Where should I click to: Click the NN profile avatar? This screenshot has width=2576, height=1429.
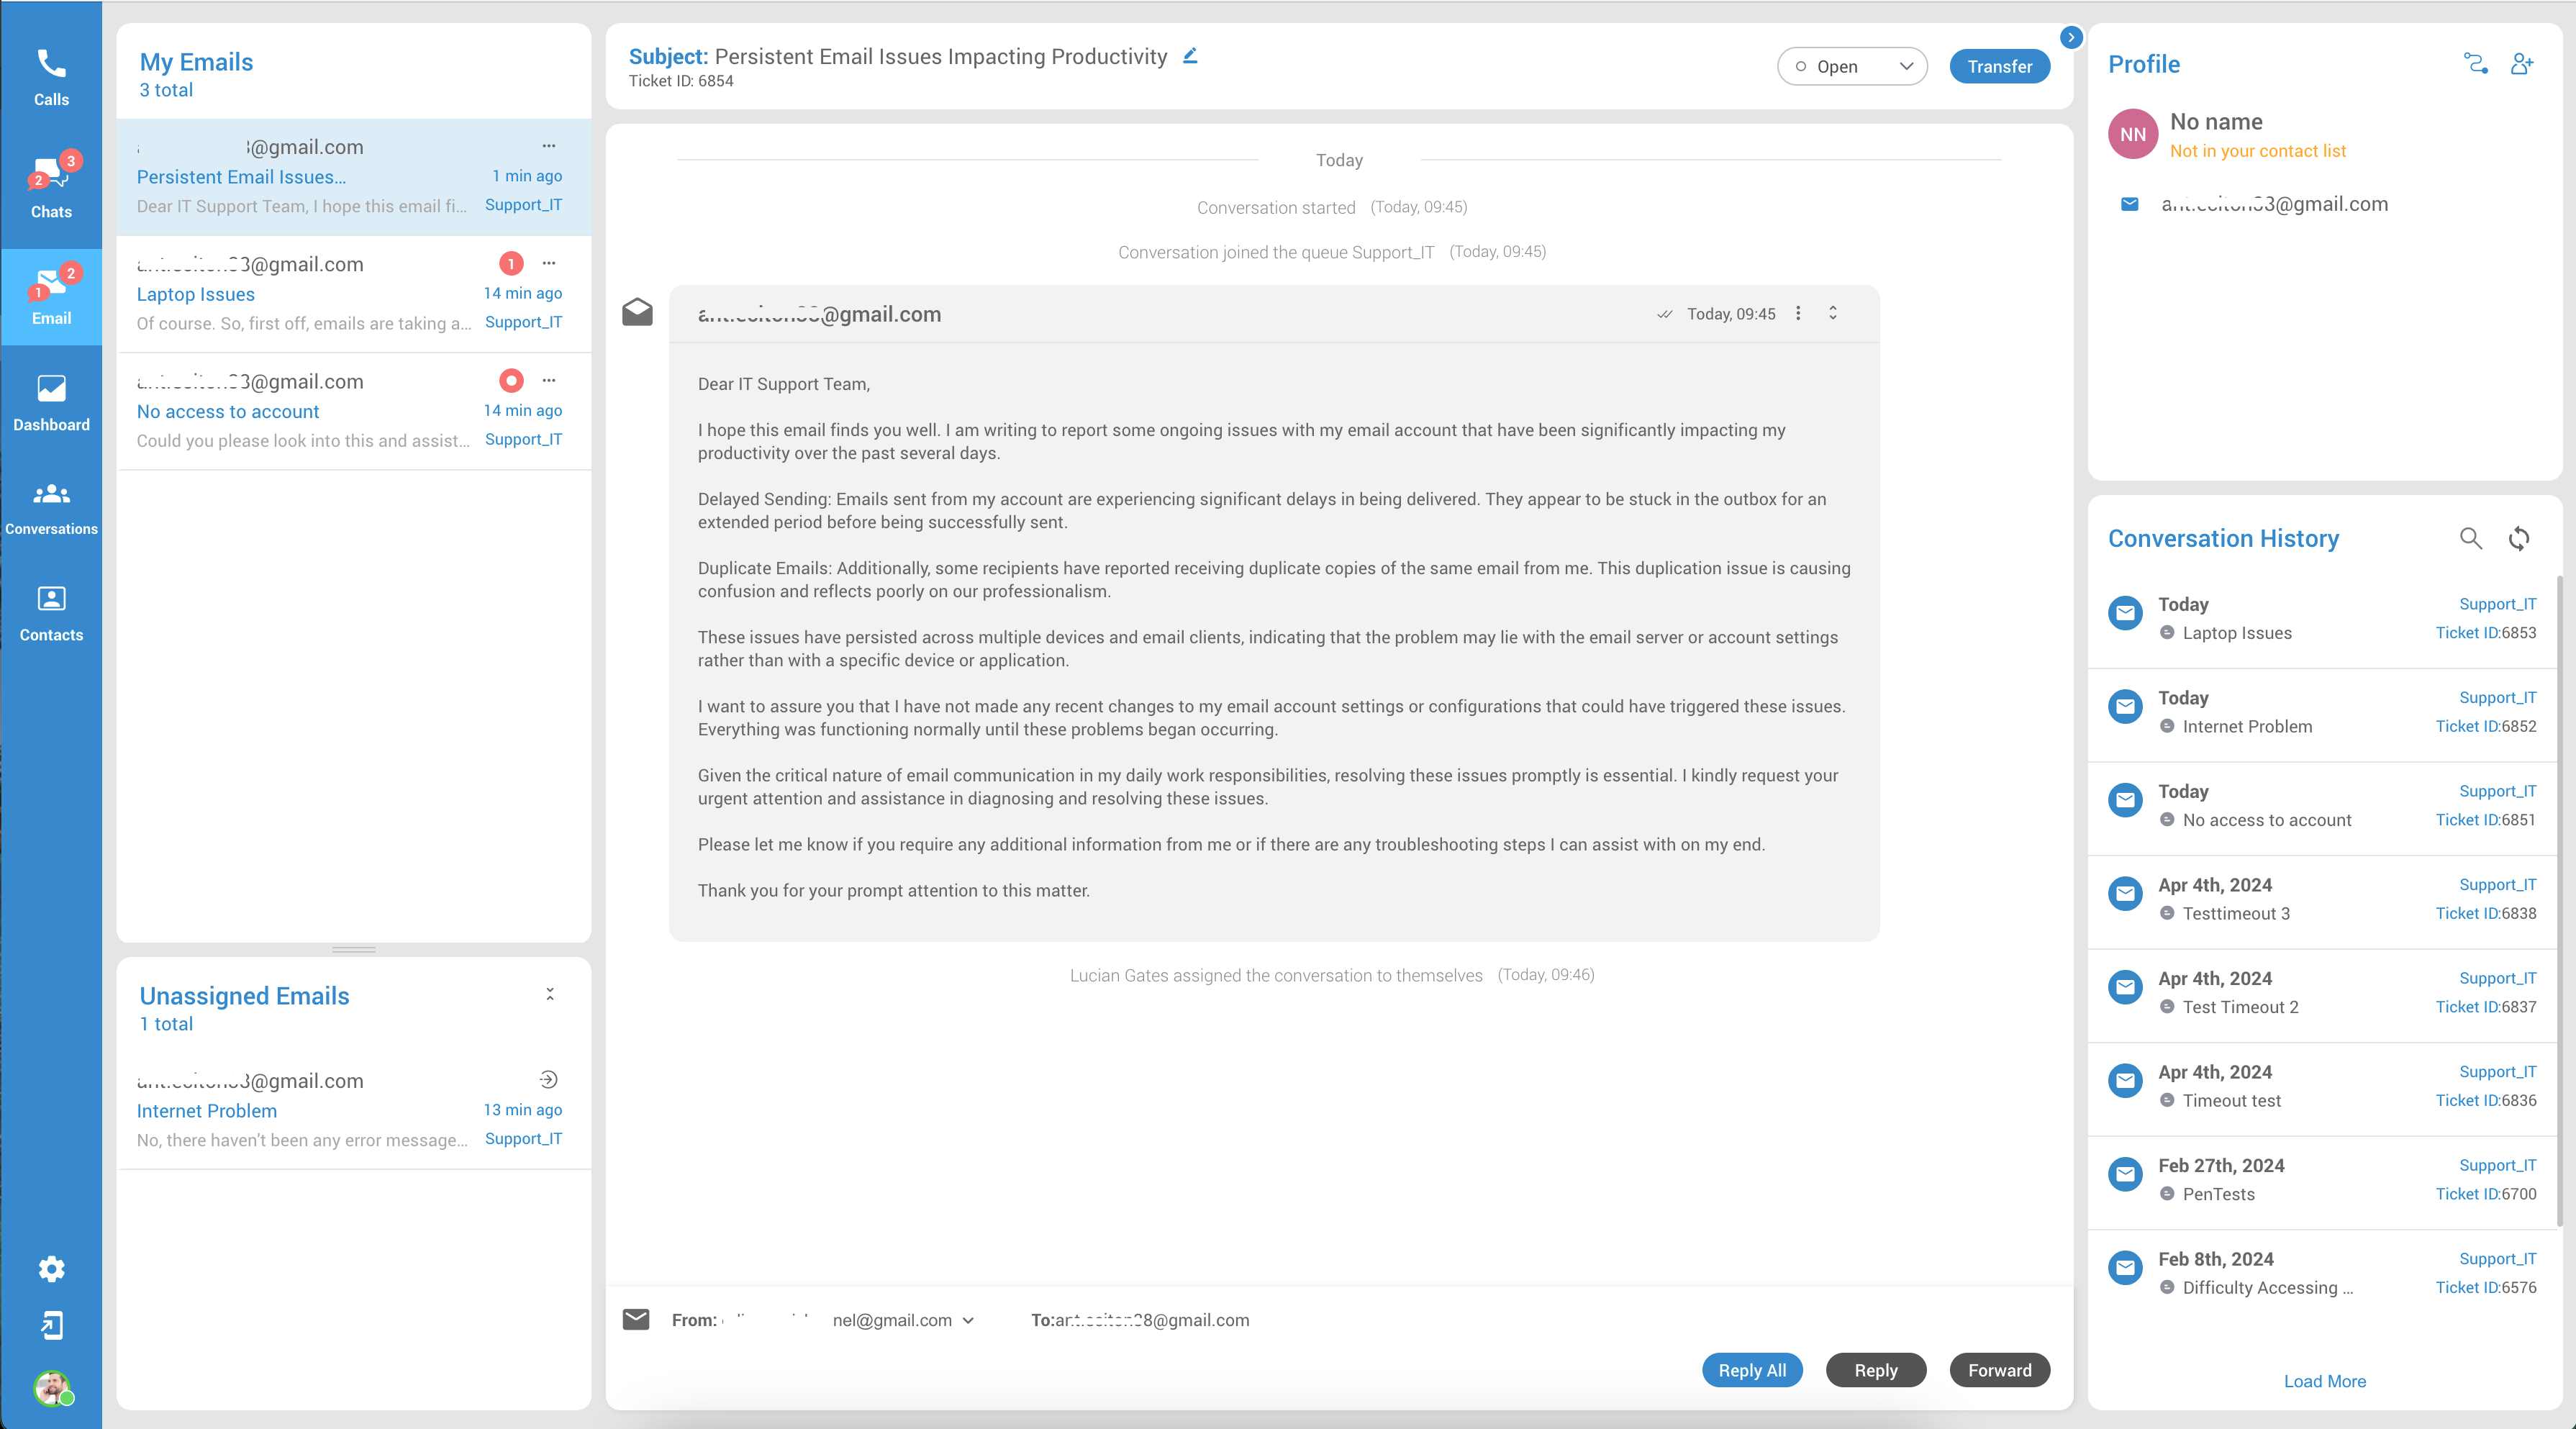click(2133, 134)
